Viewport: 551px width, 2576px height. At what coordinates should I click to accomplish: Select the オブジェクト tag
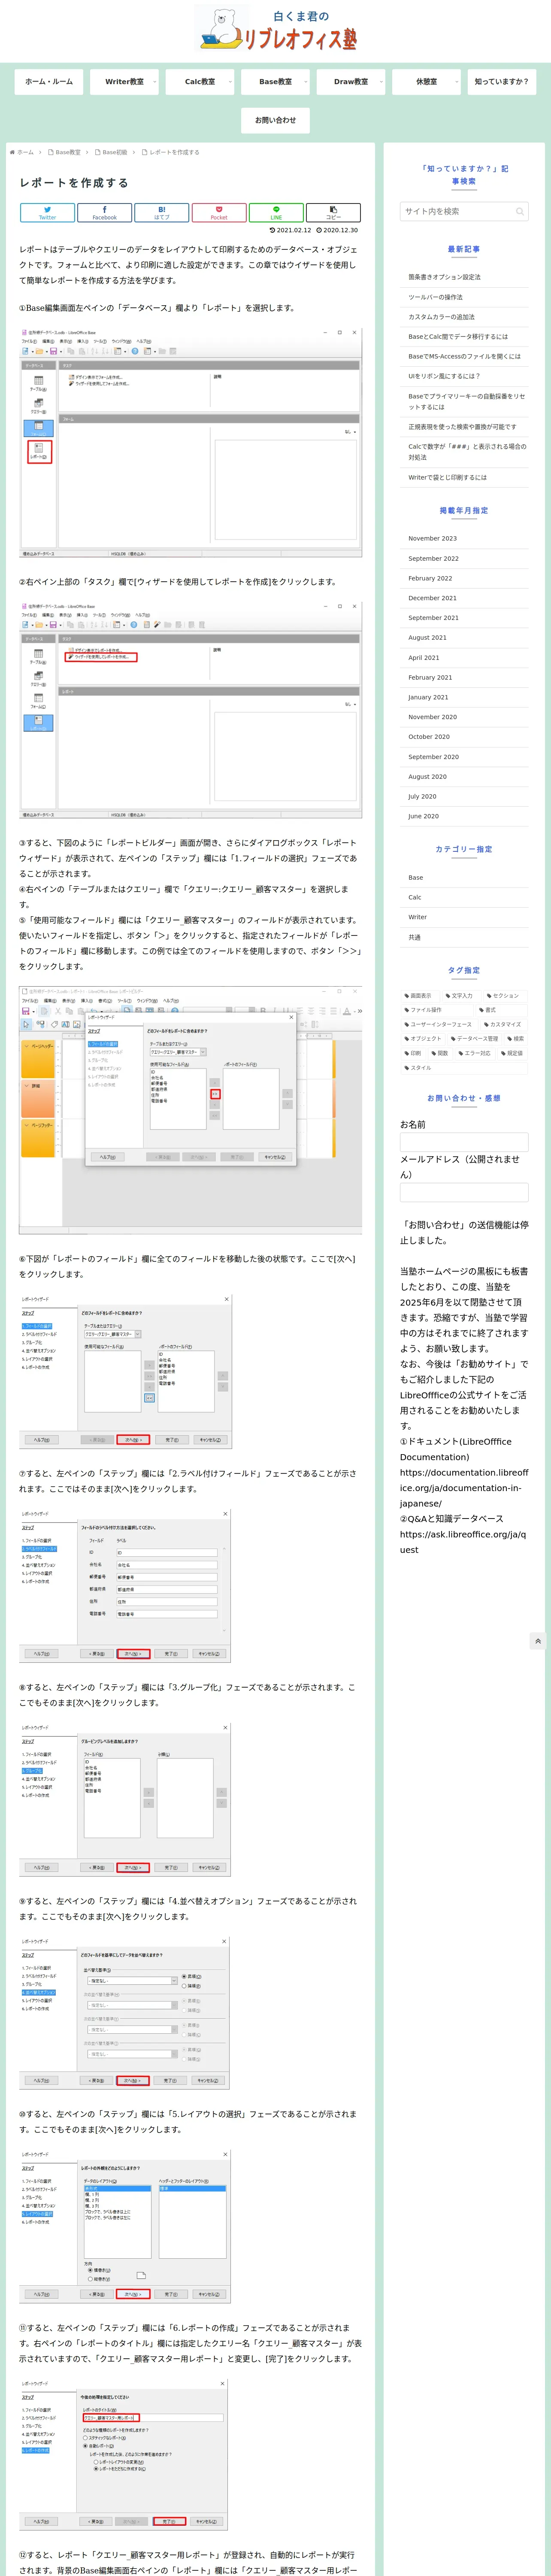423,1039
